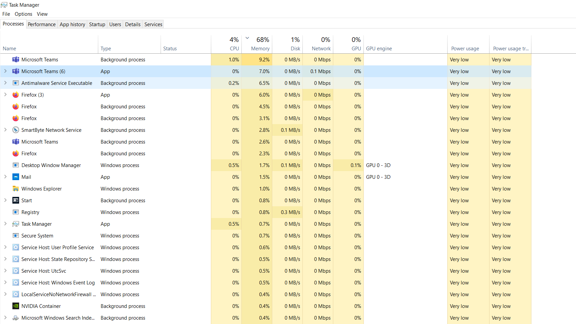Sort processes by the CPU column header
Image resolution: width=576 pixels, height=324 pixels.
[x=226, y=44]
